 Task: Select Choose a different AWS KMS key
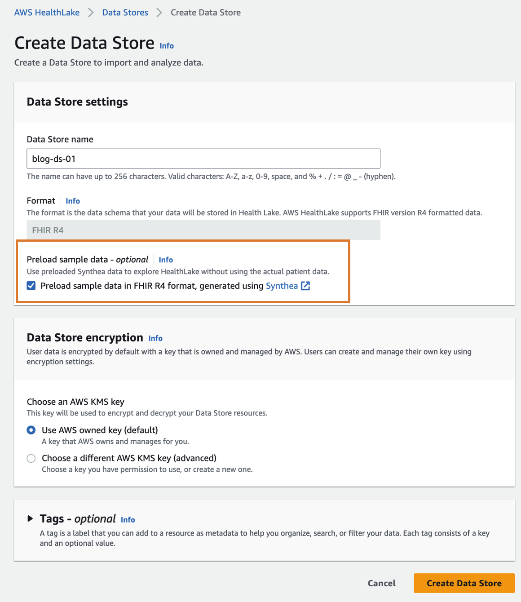pos(31,458)
